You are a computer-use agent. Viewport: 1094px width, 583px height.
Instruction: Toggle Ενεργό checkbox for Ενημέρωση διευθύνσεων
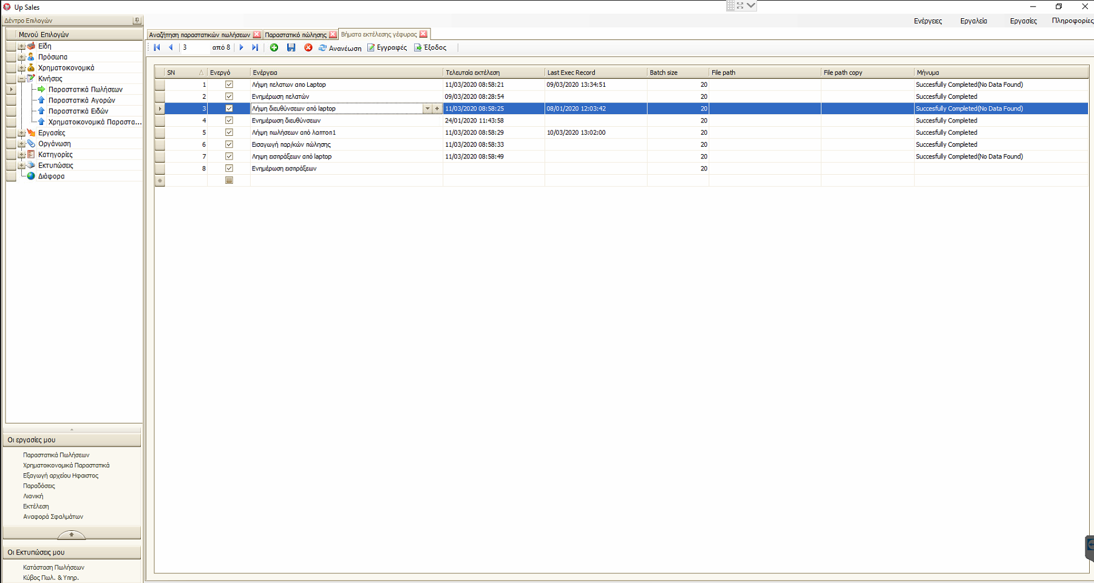229,120
